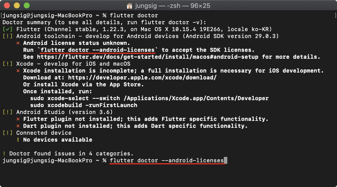Viewport: 337px width, 187px height.
Task: Click the yellow minimize window button
Action: click(17, 5)
